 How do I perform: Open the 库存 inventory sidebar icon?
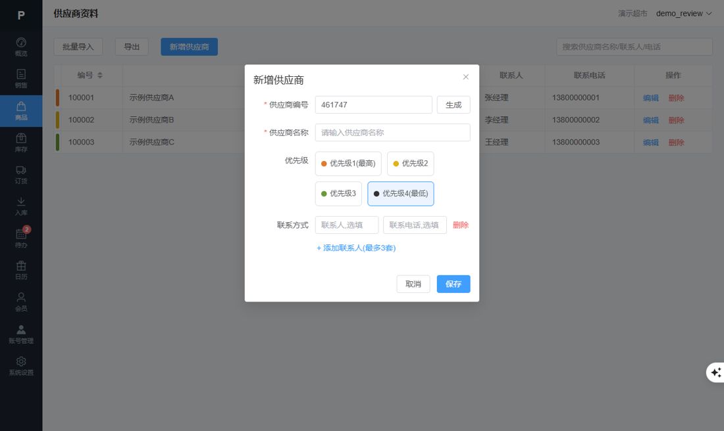[21, 143]
